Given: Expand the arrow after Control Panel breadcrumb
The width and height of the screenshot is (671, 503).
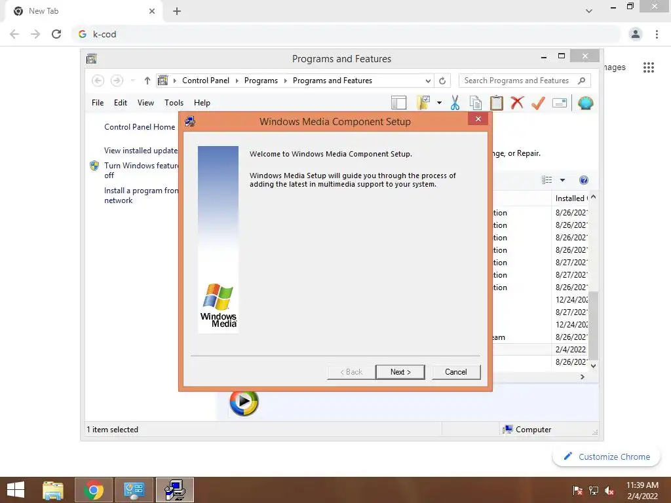Looking at the screenshot, I should (x=237, y=81).
